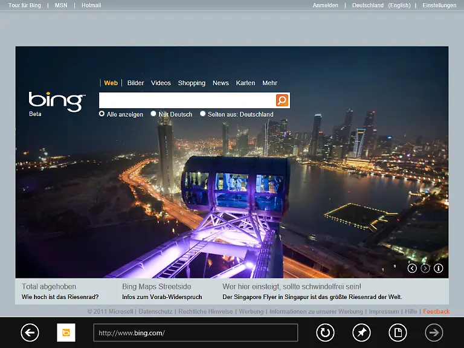Open image info circle icon
This screenshot has width=464, height=348.
point(438,268)
